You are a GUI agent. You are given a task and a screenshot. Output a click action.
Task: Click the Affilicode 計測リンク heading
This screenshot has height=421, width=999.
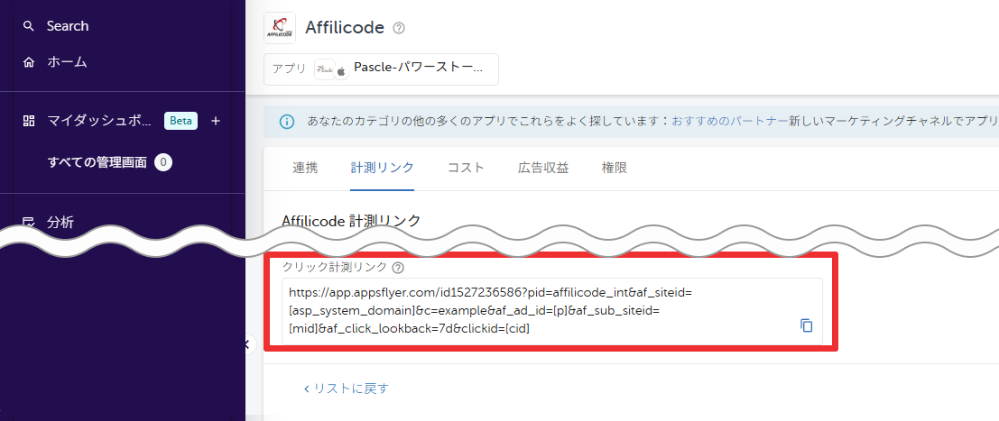pyautogui.click(x=351, y=220)
